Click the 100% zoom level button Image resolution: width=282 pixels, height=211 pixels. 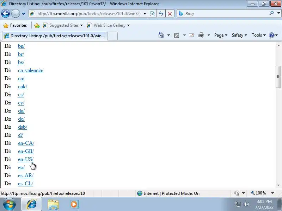point(258,193)
